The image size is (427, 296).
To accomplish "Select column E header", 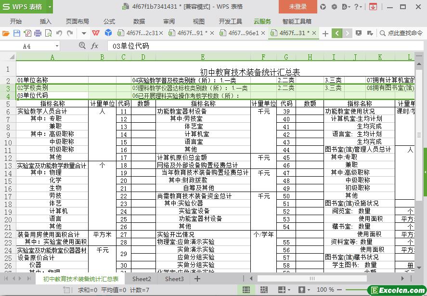I will pos(203,57).
